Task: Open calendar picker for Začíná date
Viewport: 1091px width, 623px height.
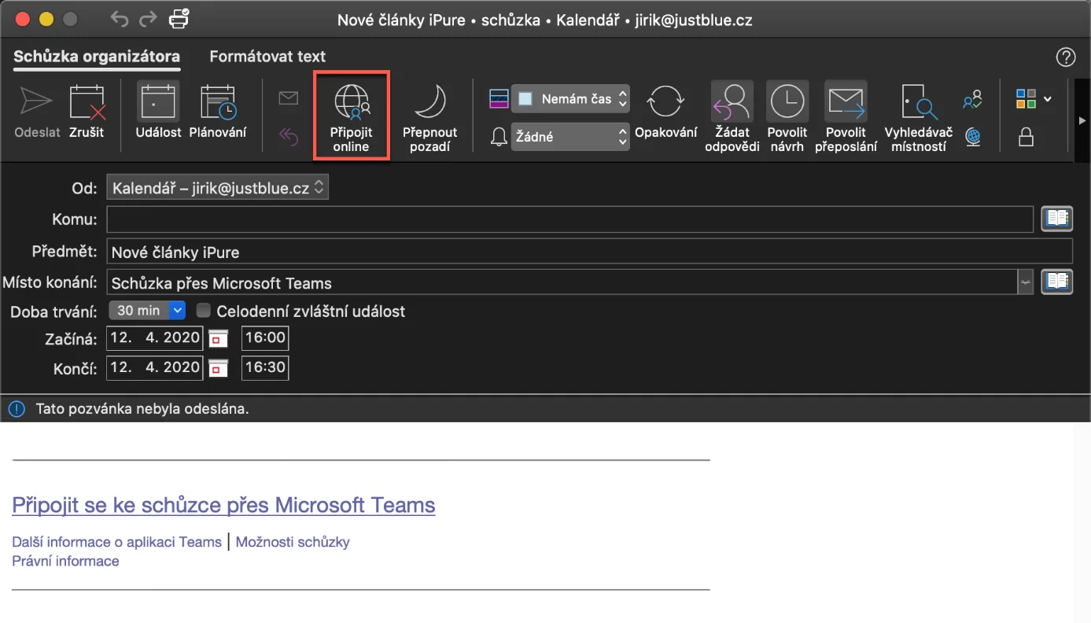Action: 218,339
